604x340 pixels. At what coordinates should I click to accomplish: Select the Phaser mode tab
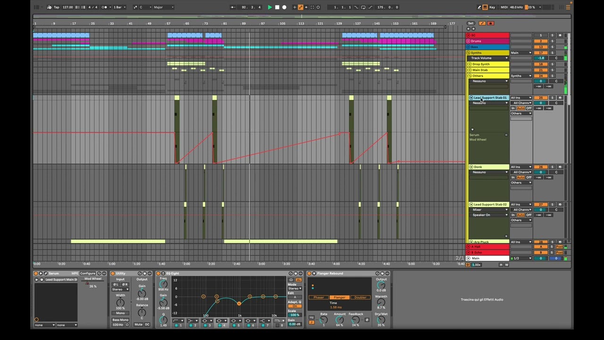(319, 297)
